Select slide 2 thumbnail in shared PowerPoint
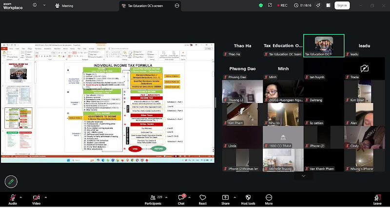Viewport: 390px width, 208px height. [x=19, y=95]
